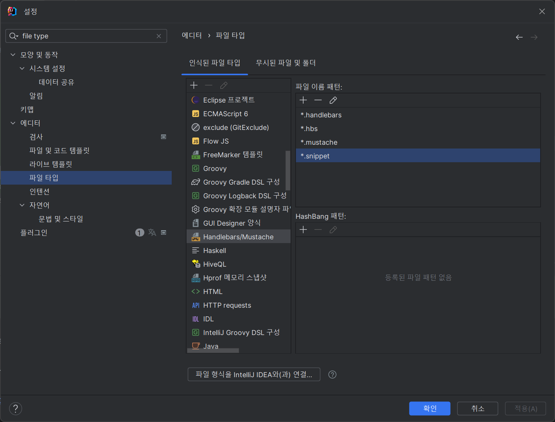Edit the selected file name pattern
The height and width of the screenshot is (422, 555).
(x=333, y=100)
